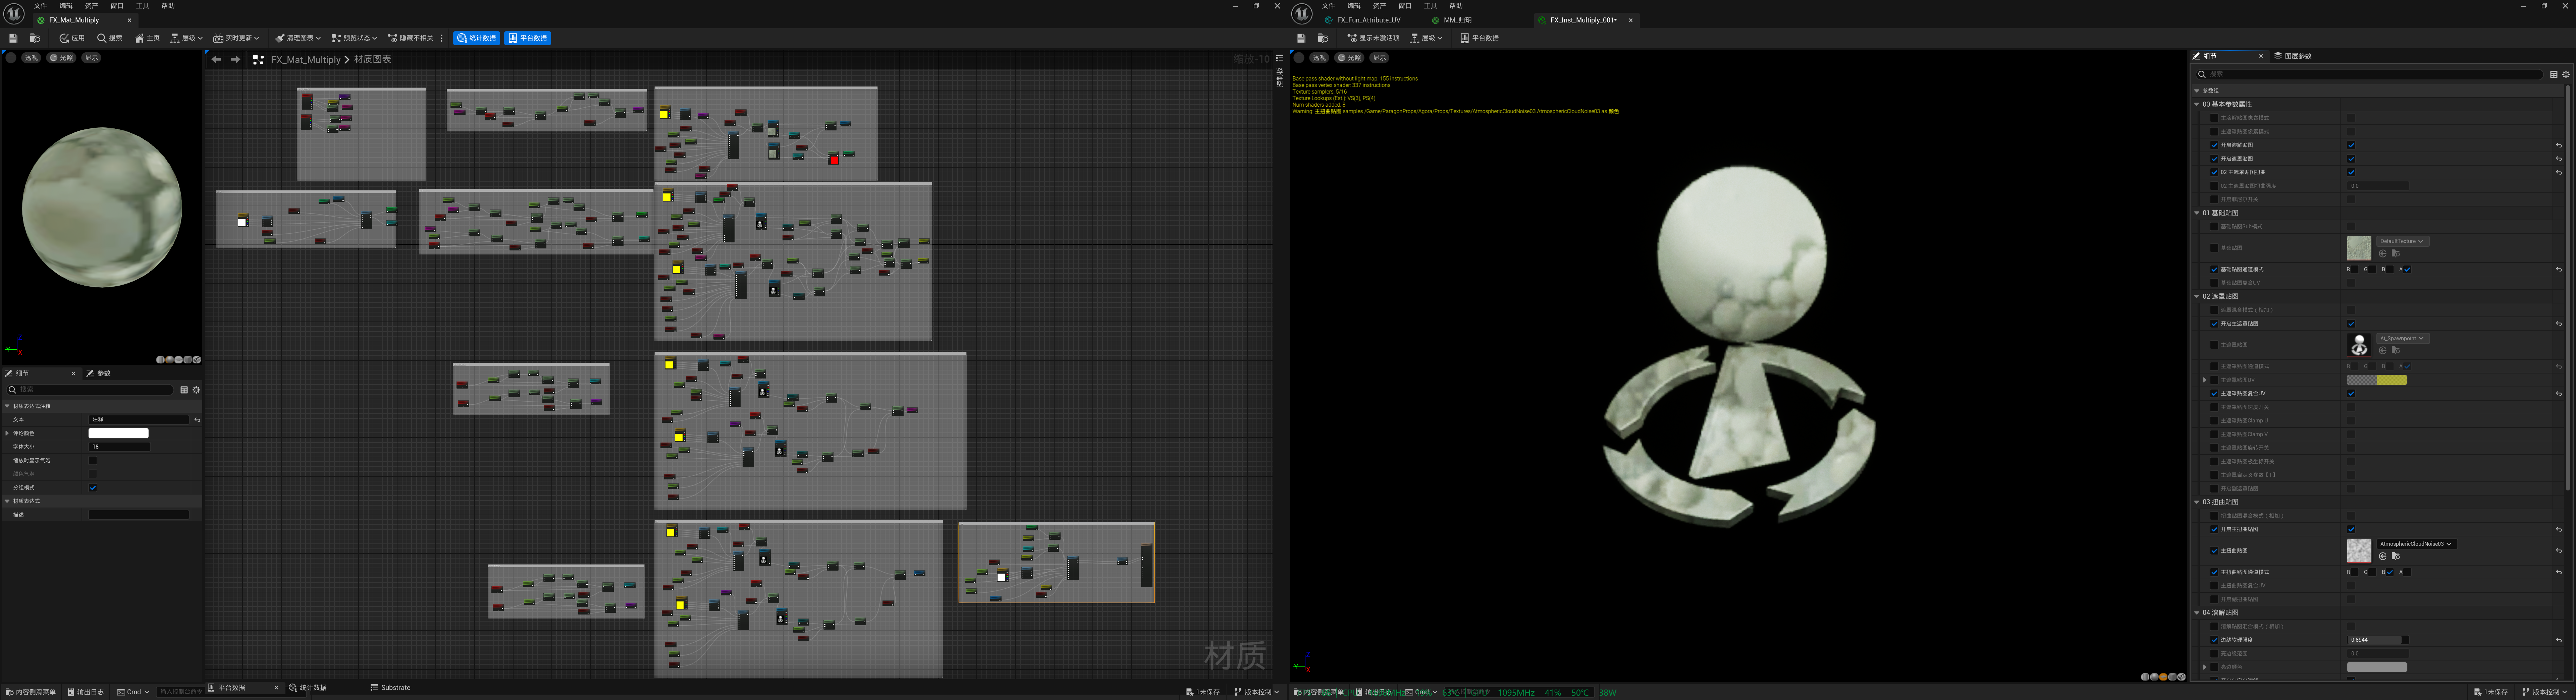Open the 清理图表 clean graph dropdown

click(x=298, y=38)
